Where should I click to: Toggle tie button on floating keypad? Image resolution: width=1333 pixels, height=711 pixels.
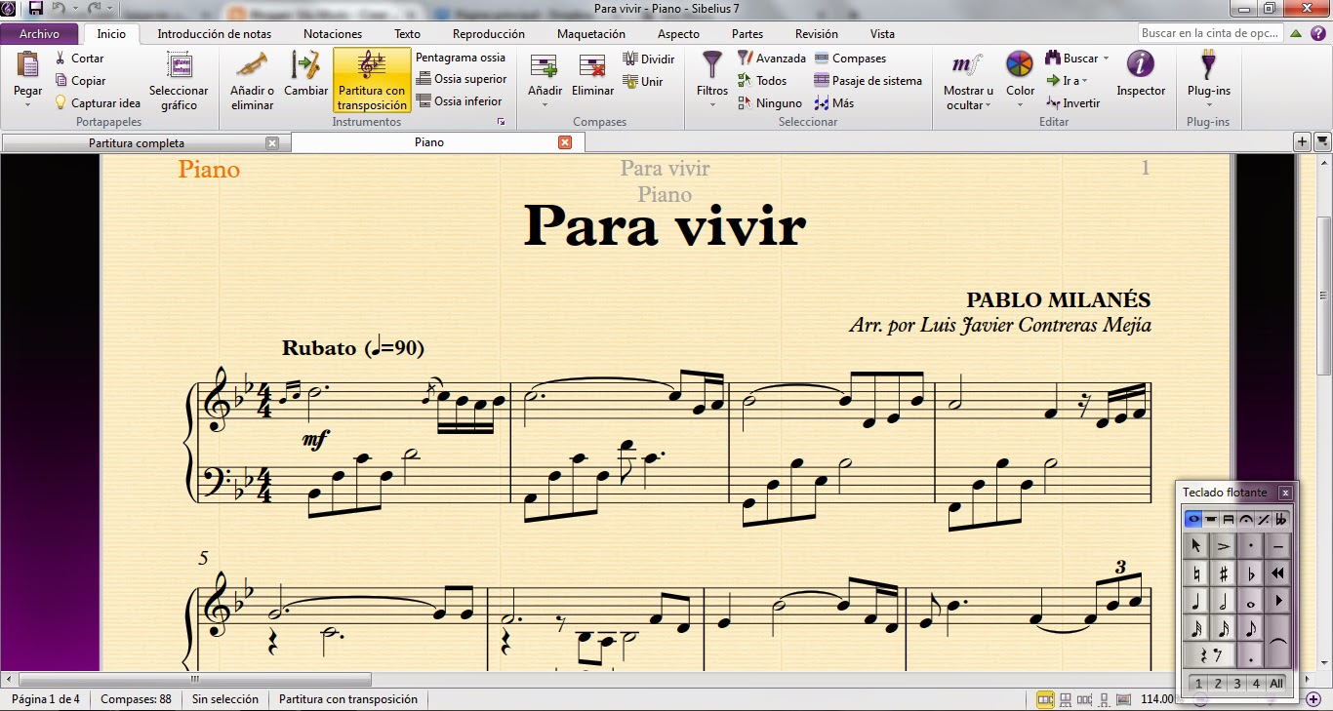1277,641
